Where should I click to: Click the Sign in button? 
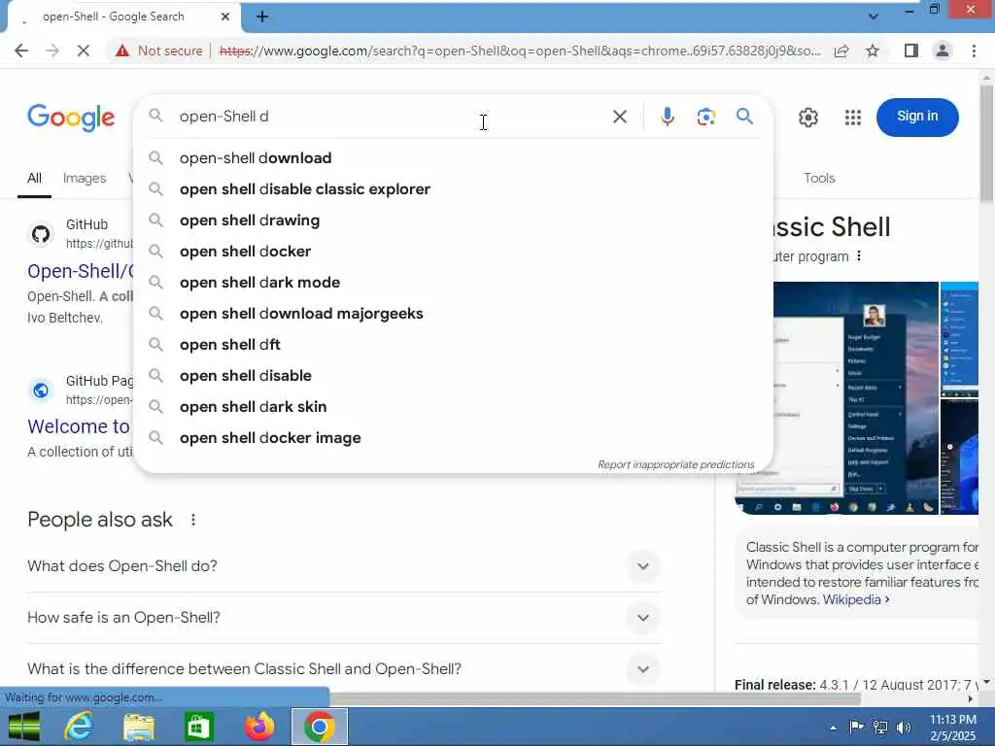pyautogui.click(x=917, y=117)
